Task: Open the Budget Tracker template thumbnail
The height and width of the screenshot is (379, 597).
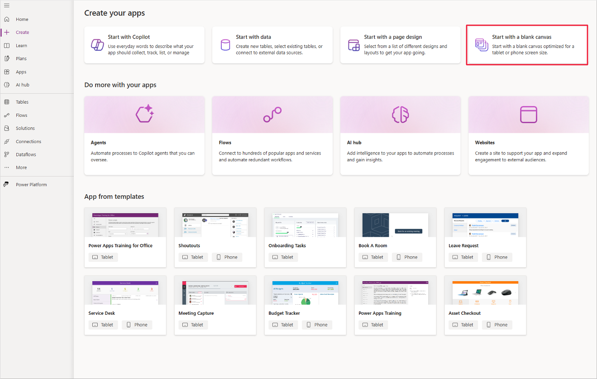Action: pyautogui.click(x=306, y=292)
